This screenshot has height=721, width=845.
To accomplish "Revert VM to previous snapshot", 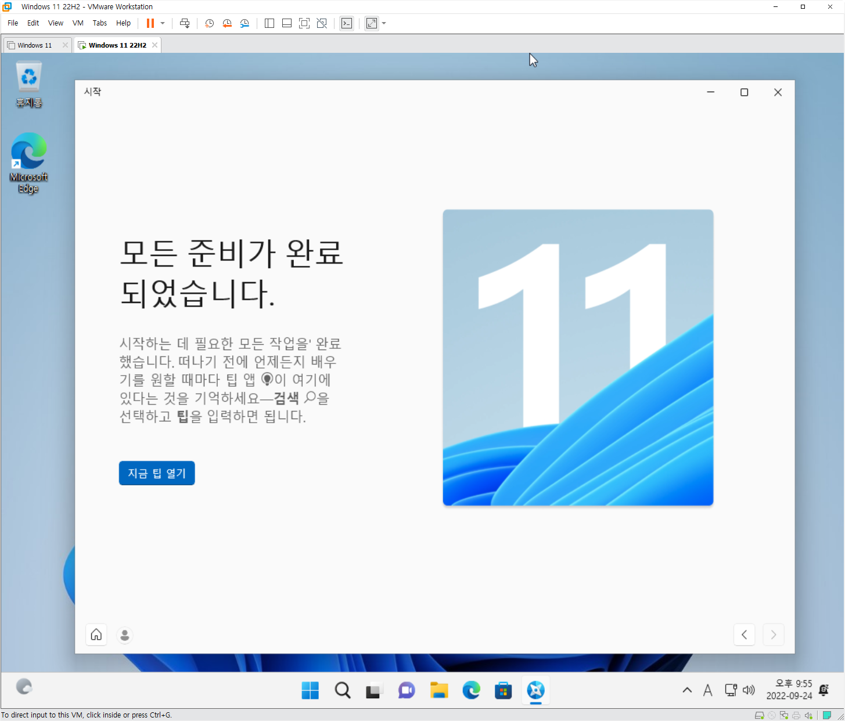I will point(227,23).
